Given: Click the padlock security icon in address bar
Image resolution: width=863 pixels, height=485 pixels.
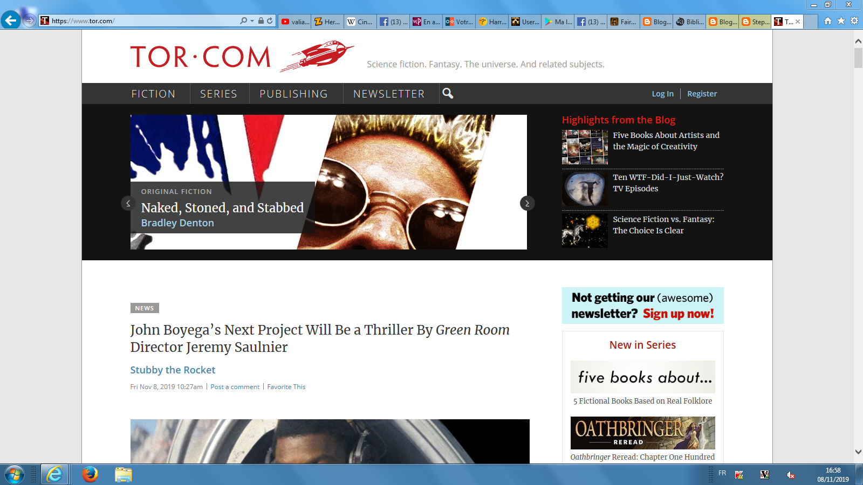Looking at the screenshot, I should pos(261,21).
